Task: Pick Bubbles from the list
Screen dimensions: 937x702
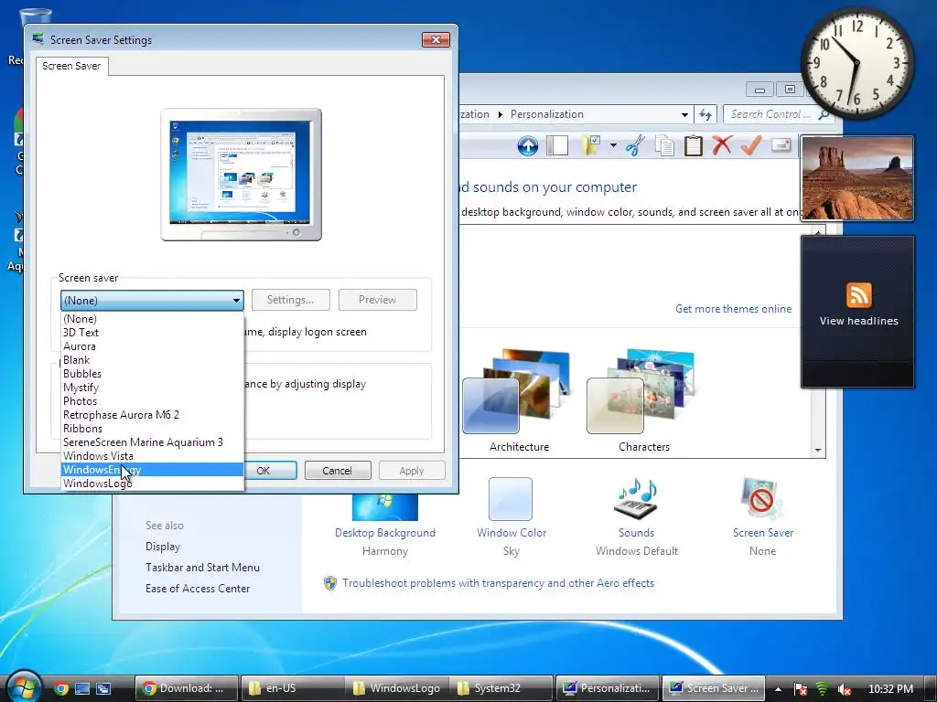Action: point(152,374)
